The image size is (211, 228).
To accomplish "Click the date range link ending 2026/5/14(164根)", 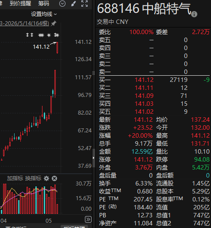I will coord(24,23).
